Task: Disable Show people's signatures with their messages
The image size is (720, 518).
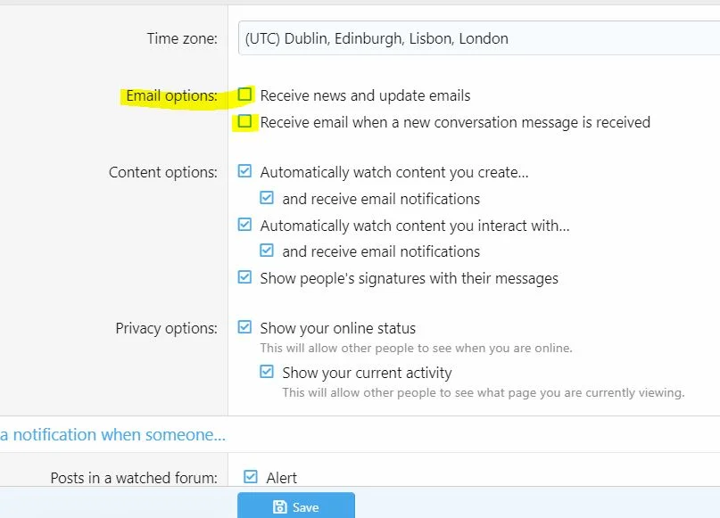Action: (245, 277)
